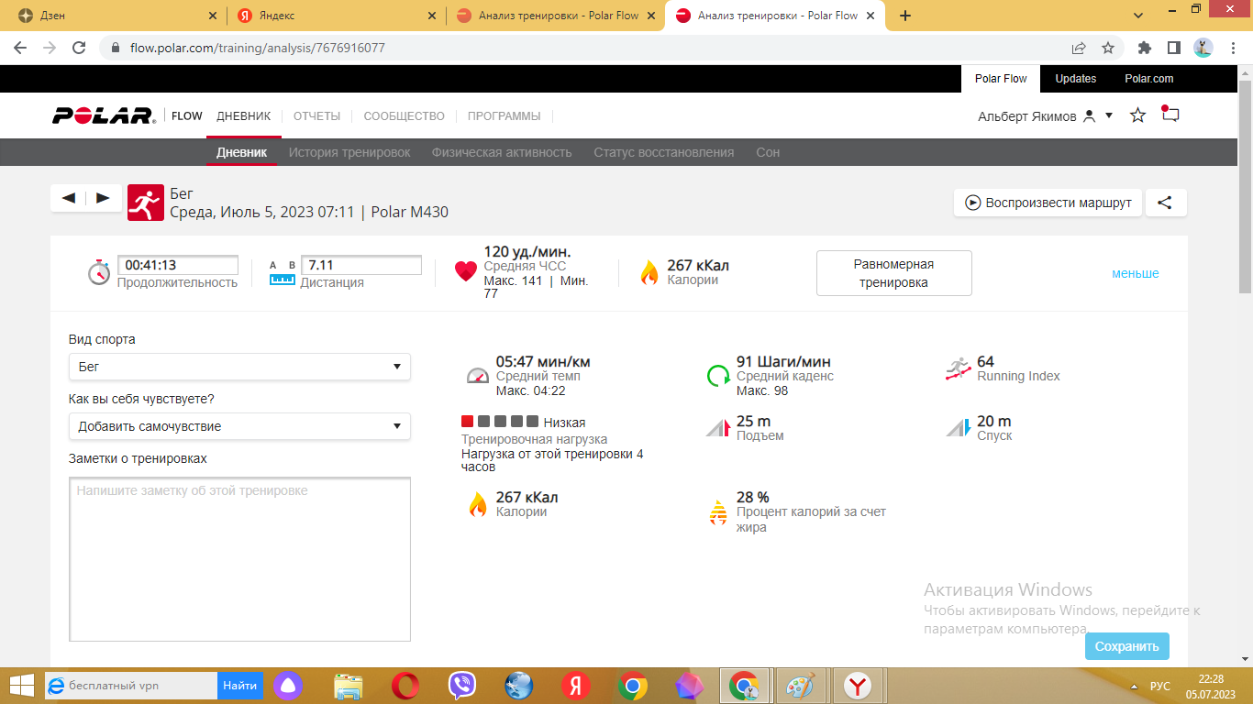Click the Polar.com top bar tab
This screenshot has width=1253, height=704.
click(1149, 79)
